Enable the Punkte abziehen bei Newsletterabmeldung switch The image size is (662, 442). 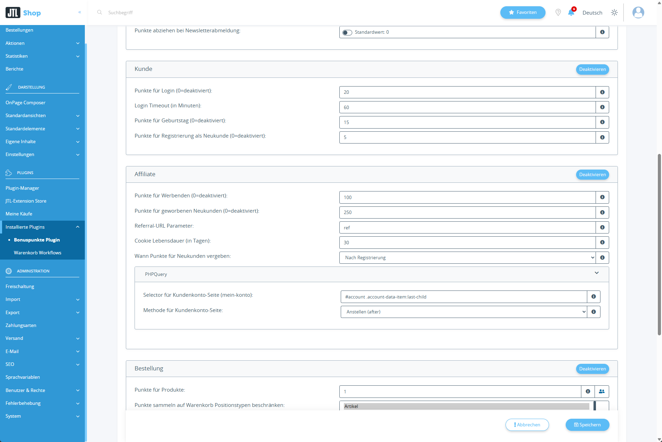pyautogui.click(x=347, y=32)
